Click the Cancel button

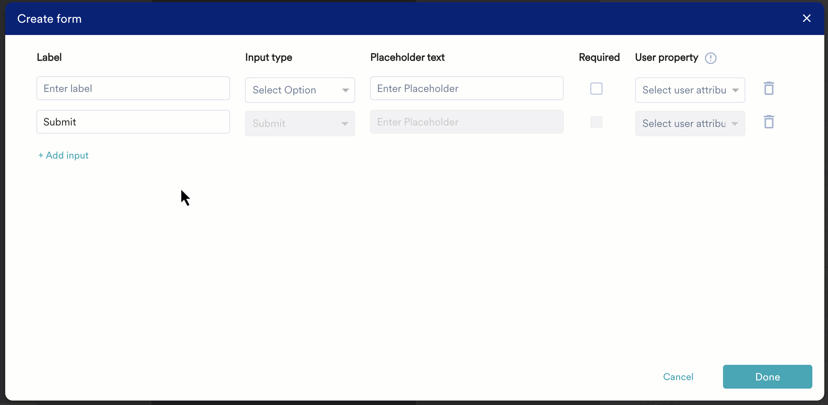pos(678,377)
